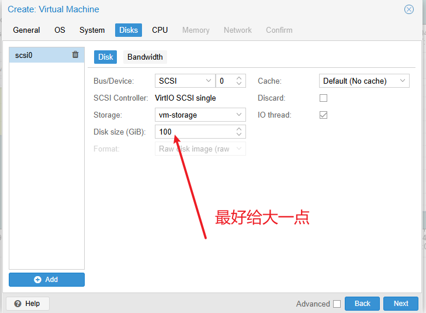Go to the System tab
The image size is (426, 313).
coord(92,30)
